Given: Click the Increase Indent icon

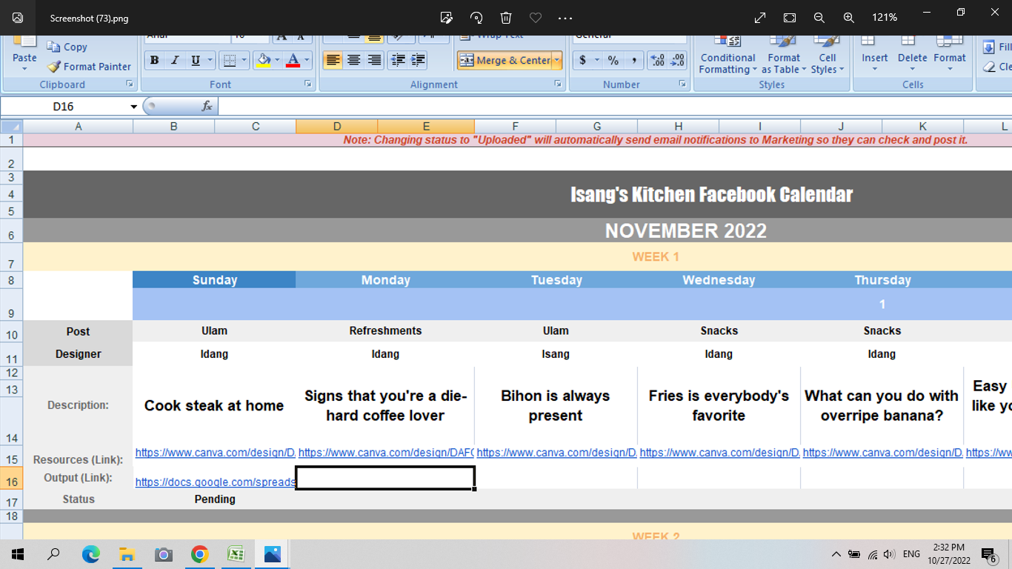Looking at the screenshot, I should click(419, 61).
